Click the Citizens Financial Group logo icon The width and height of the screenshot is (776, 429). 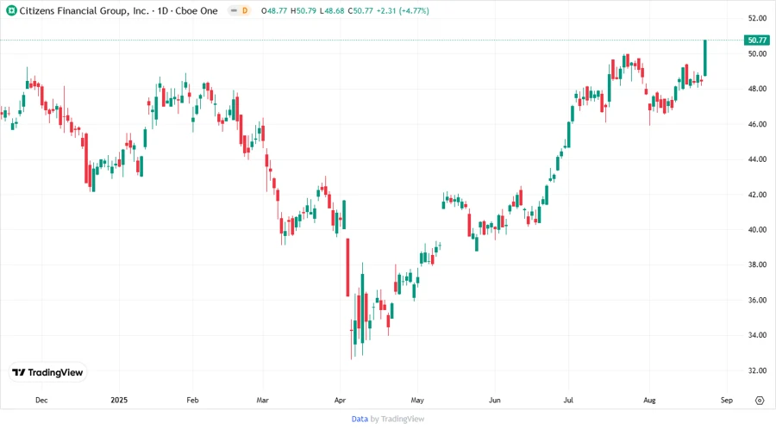point(11,10)
